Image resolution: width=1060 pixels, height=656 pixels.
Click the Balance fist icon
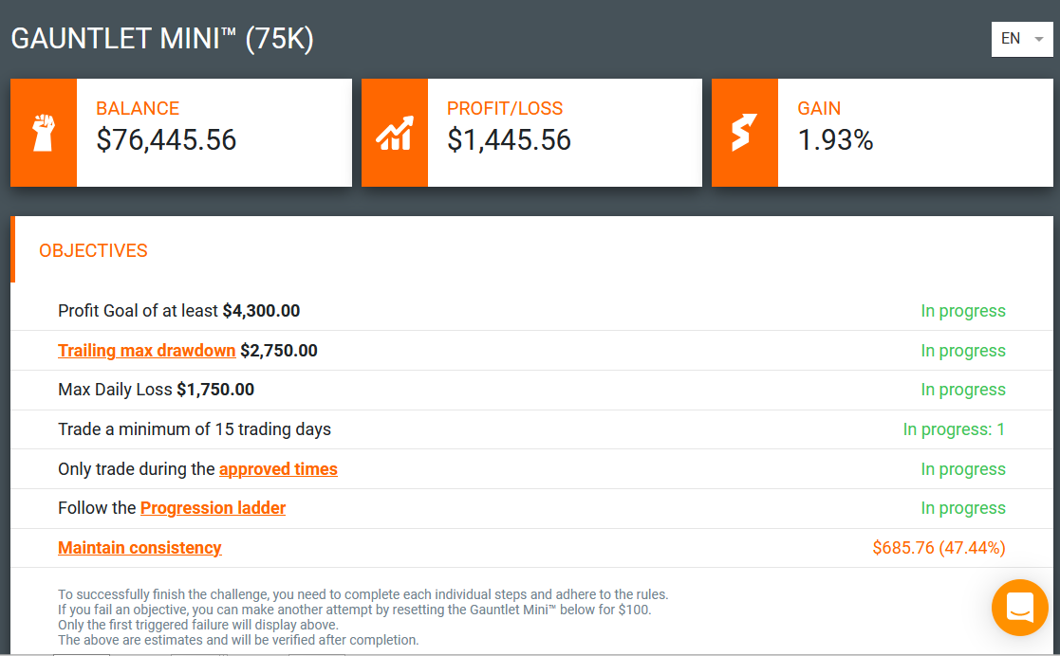pyautogui.click(x=44, y=133)
